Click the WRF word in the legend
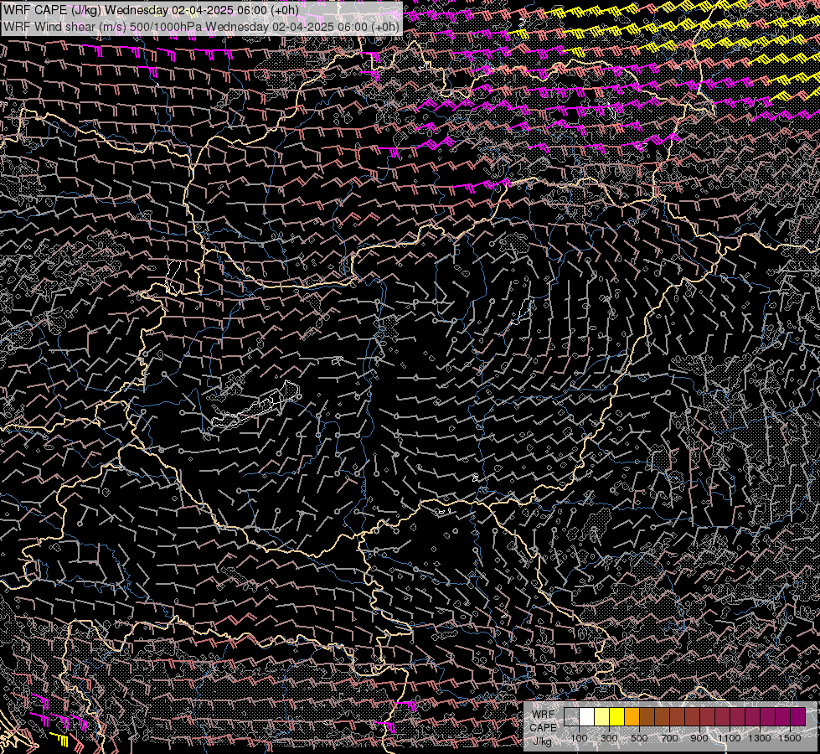 (544, 715)
